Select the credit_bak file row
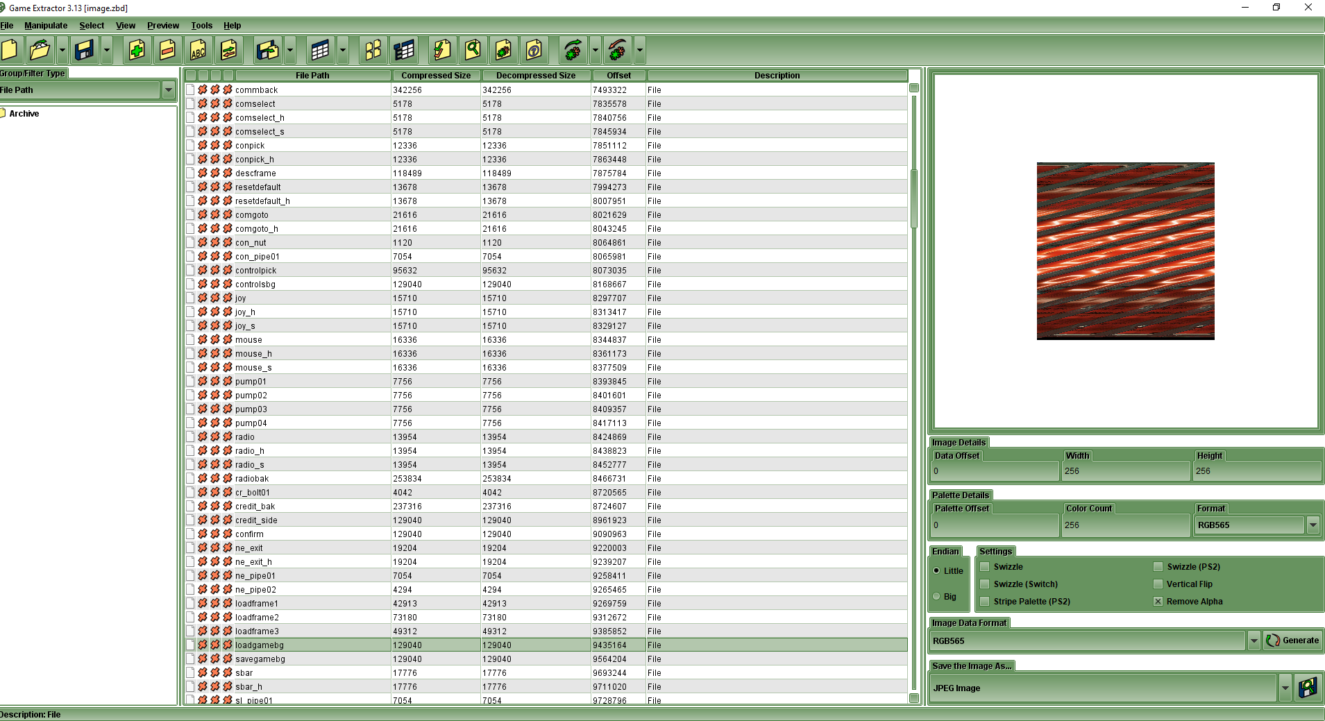This screenshot has width=1325, height=721. coord(546,506)
